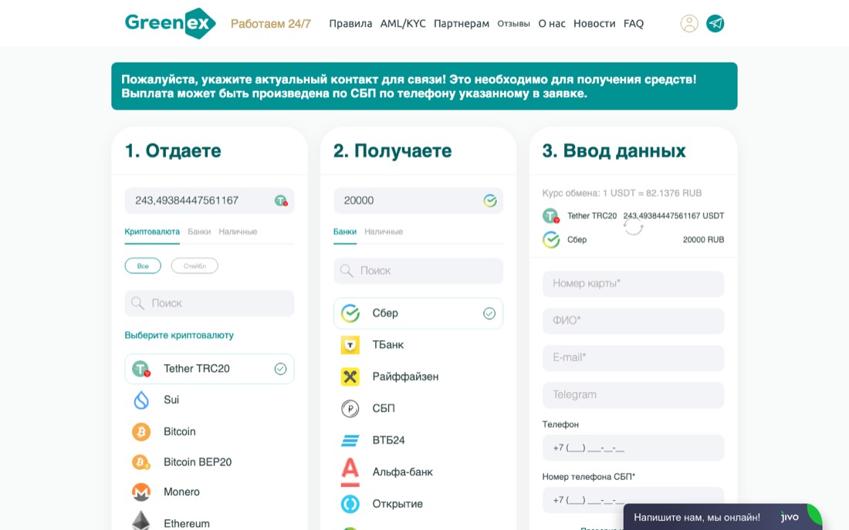Open the Партнерам menu item
This screenshot has width=849, height=530.
[x=462, y=24]
